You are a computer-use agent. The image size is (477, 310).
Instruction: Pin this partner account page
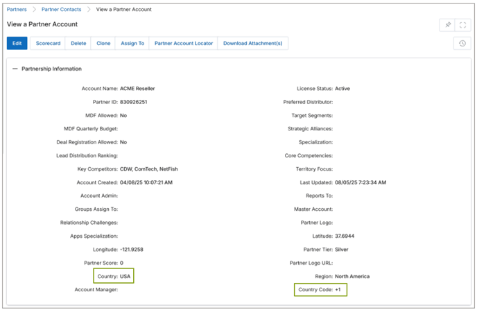448,25
